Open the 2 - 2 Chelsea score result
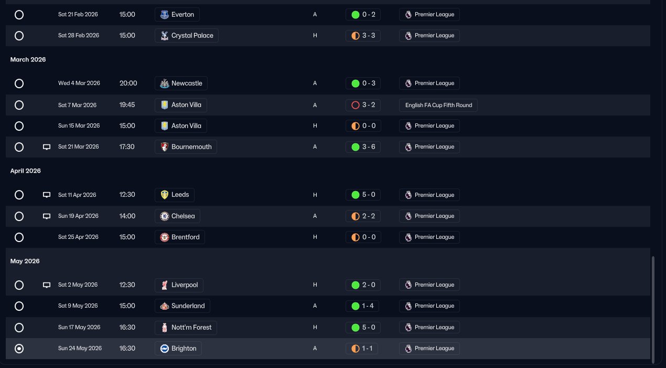 tap(363, 216)
